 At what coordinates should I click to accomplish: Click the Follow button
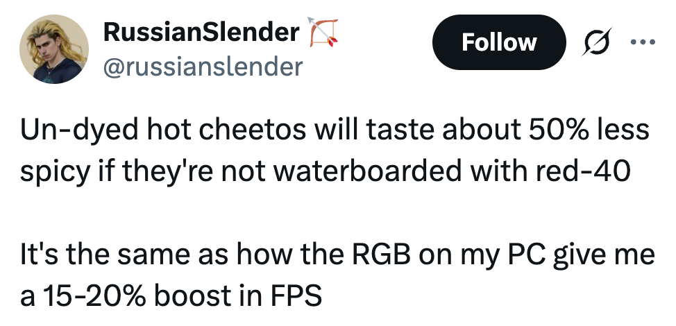[x=498, y=42]
